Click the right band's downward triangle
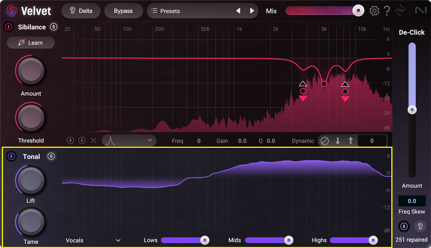 click(x=345, y=99)
